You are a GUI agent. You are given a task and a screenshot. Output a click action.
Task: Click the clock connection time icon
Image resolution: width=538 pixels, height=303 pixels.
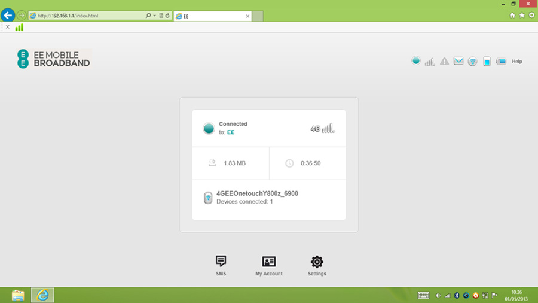coord(289,163)
